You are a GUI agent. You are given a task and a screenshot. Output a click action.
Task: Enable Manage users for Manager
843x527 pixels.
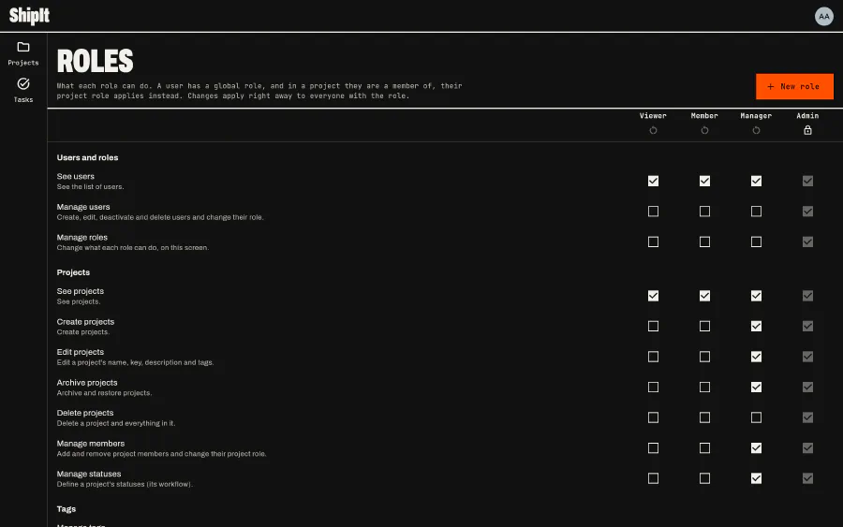[756, 212]
